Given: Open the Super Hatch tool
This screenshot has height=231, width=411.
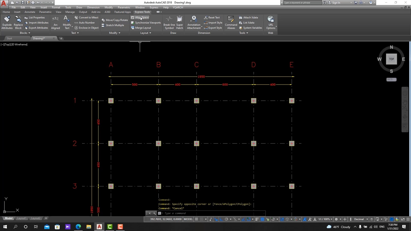Looking at the screenshot, I should click(x=179, y=22).
